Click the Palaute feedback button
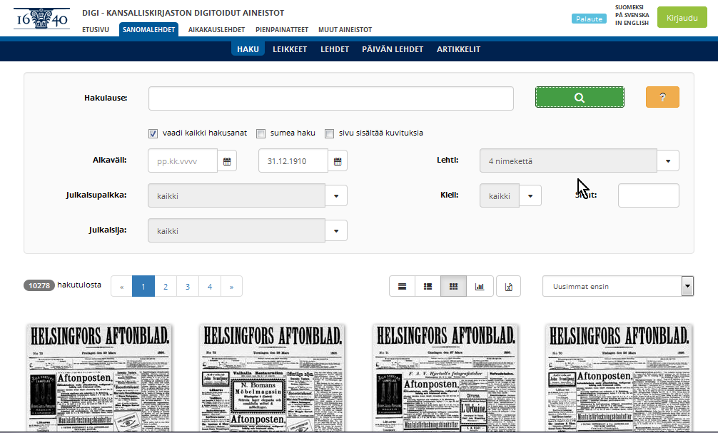The width and height of the screenshot is (718, 433). [x=589, y=19]
